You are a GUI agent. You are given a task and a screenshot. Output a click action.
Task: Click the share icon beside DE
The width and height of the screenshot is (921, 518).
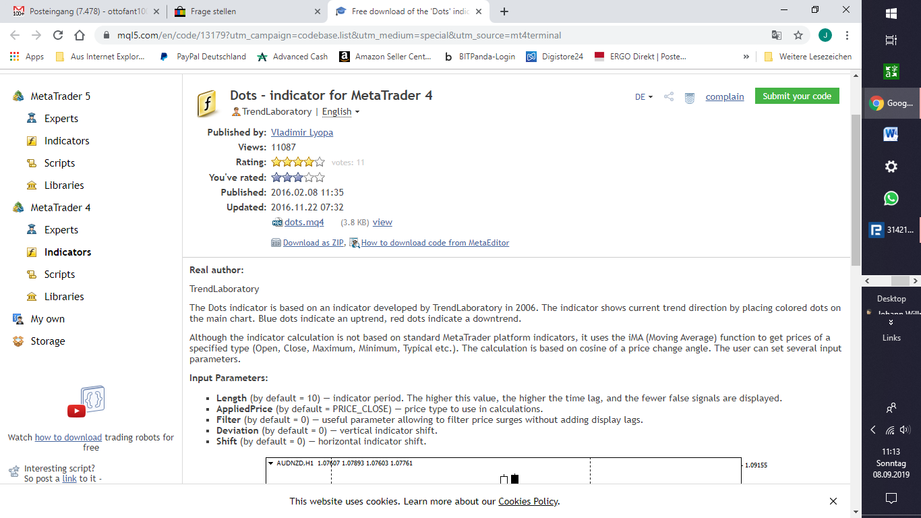tap(669, 96)
